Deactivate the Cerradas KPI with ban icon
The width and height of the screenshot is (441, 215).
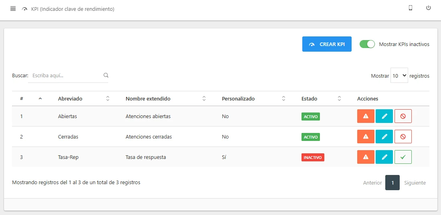[403, 137]
